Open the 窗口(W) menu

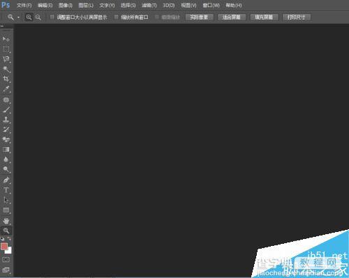(x=211, y=5)
